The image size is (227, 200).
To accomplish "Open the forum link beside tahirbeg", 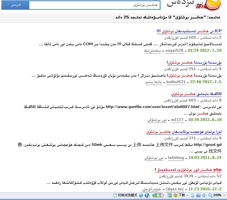I will tap(154, 158).
